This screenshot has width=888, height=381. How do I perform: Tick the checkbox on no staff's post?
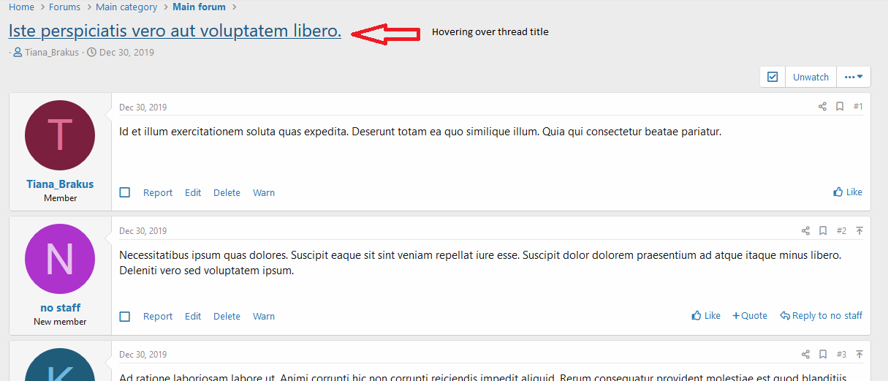pyautogui.click(x=125, y=317)
